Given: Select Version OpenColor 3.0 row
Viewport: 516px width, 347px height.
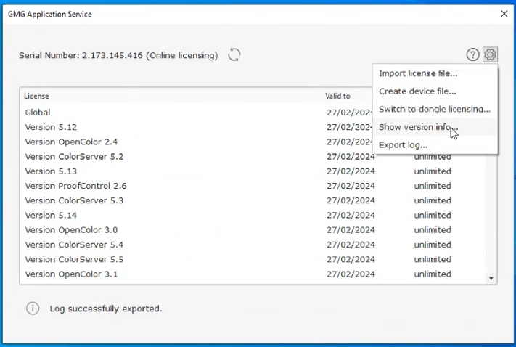Looking at the screenshot, I should [253, 230].
